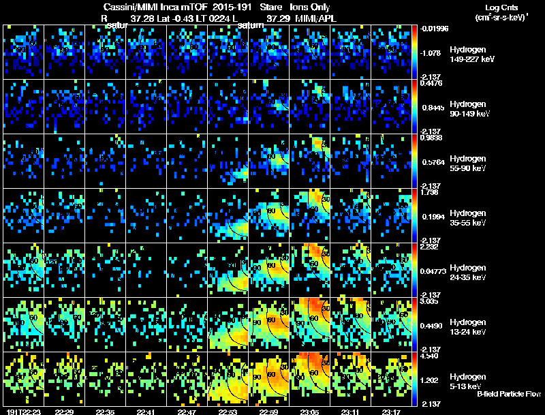Viewport: 545px width, 415px height.
Task: Select the 35-55 keV image panel at 22:53
Action: [x=228, y=215]
